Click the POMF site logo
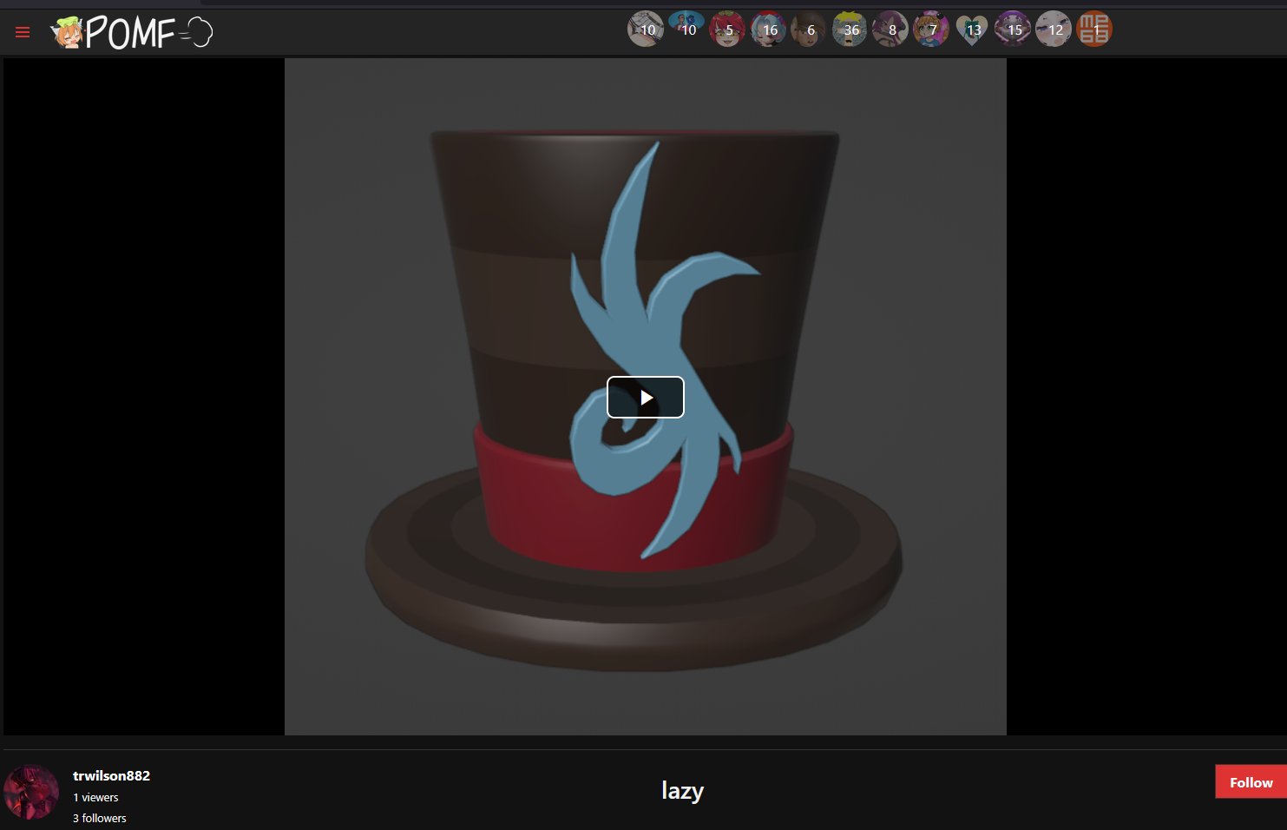This screenshot has width=1287, height=830. point(132,33)
